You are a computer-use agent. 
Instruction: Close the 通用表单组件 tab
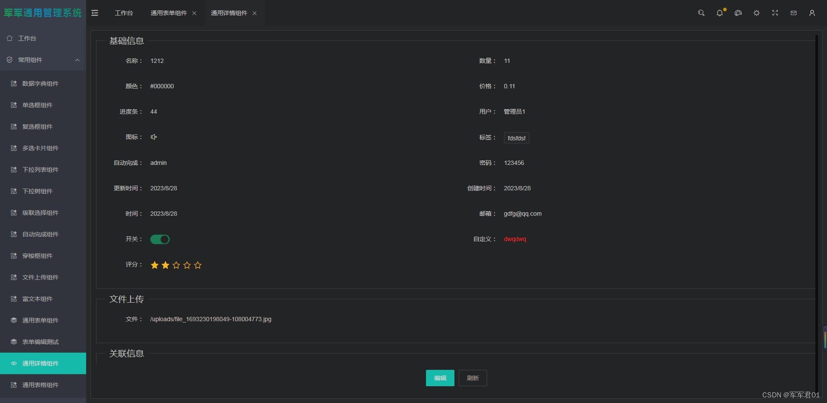click(194, 13)
